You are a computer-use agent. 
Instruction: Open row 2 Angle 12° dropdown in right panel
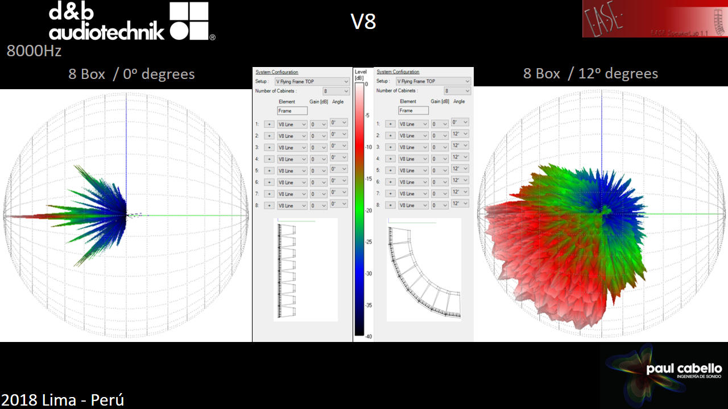tap(460, 133)
